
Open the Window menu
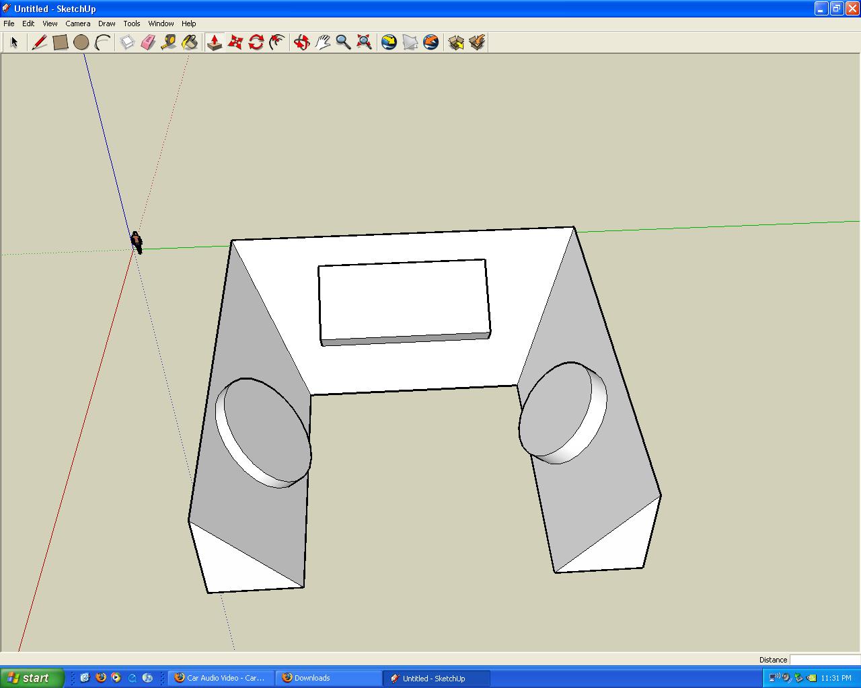tap(161, 24)
